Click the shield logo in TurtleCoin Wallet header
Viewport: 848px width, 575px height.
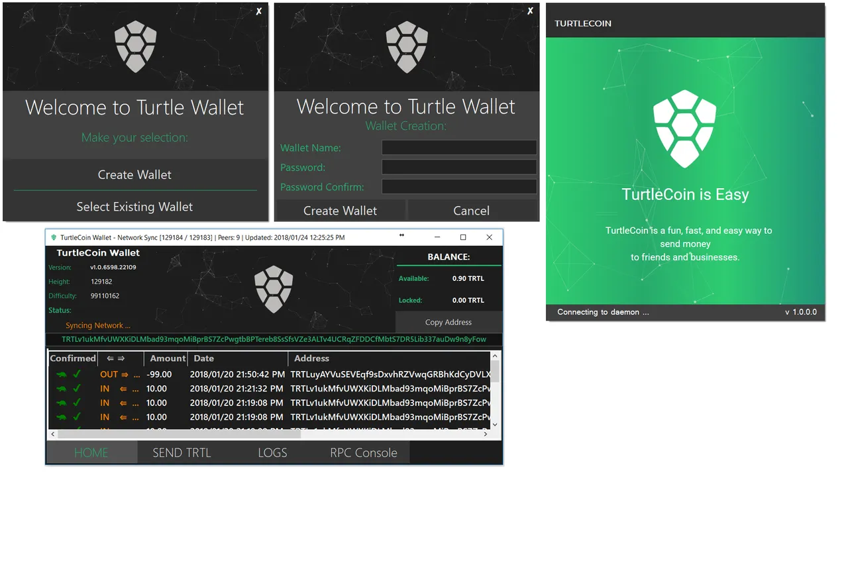click(274, 289)
